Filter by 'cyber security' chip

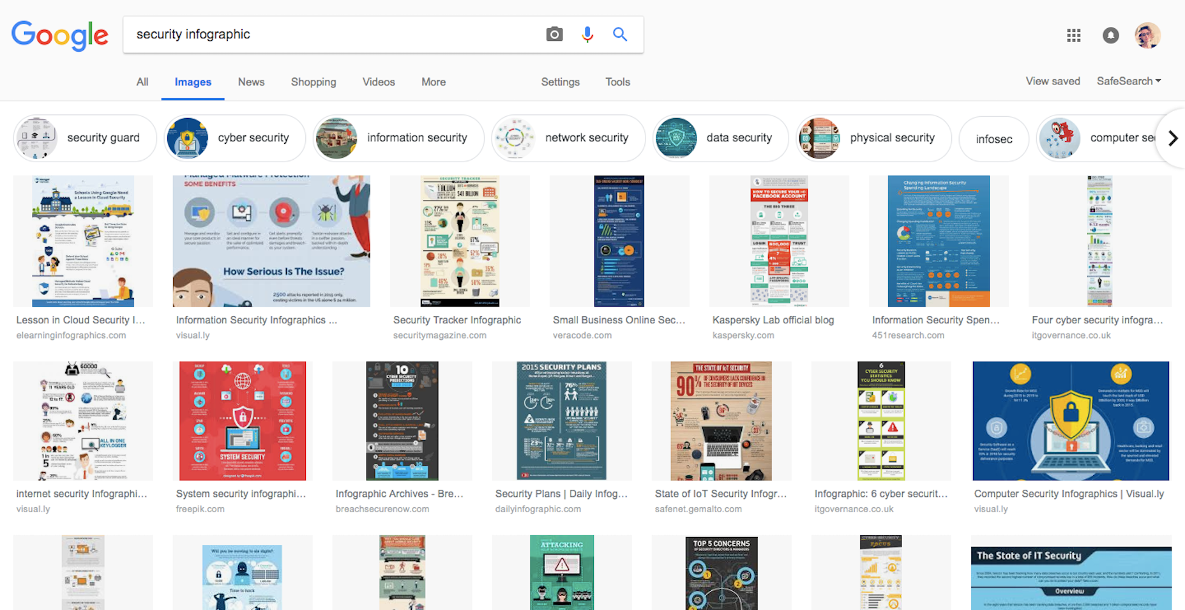pos(235,138)
